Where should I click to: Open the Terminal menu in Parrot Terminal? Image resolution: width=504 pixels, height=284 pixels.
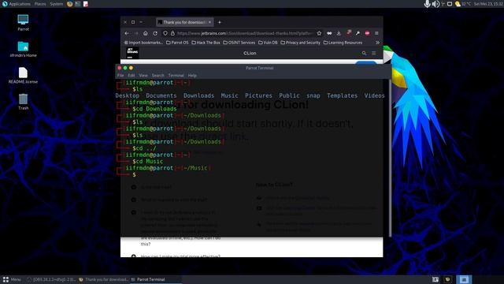176,76
